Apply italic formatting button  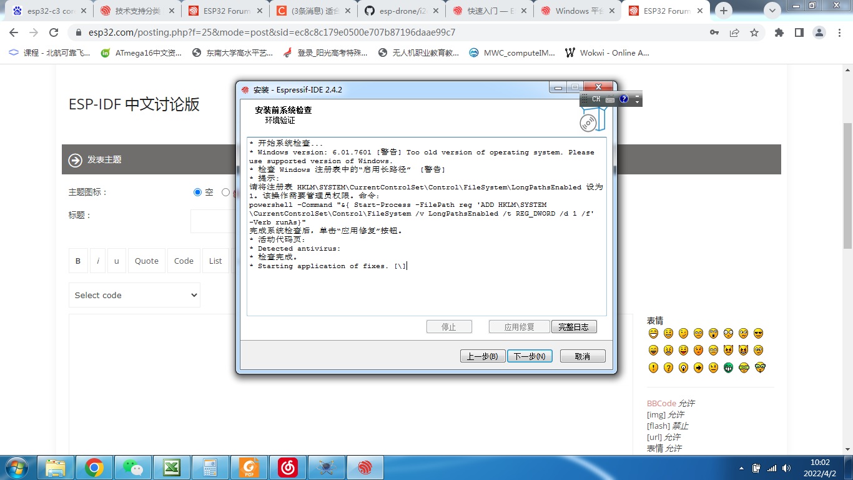tap(97, 261)
